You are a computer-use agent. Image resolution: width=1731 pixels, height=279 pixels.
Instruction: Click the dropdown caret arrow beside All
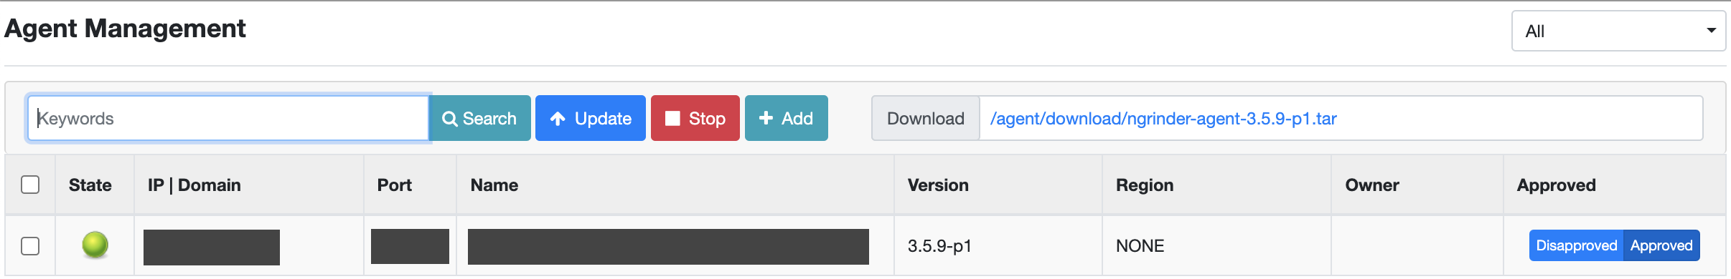click(1712, 31)
